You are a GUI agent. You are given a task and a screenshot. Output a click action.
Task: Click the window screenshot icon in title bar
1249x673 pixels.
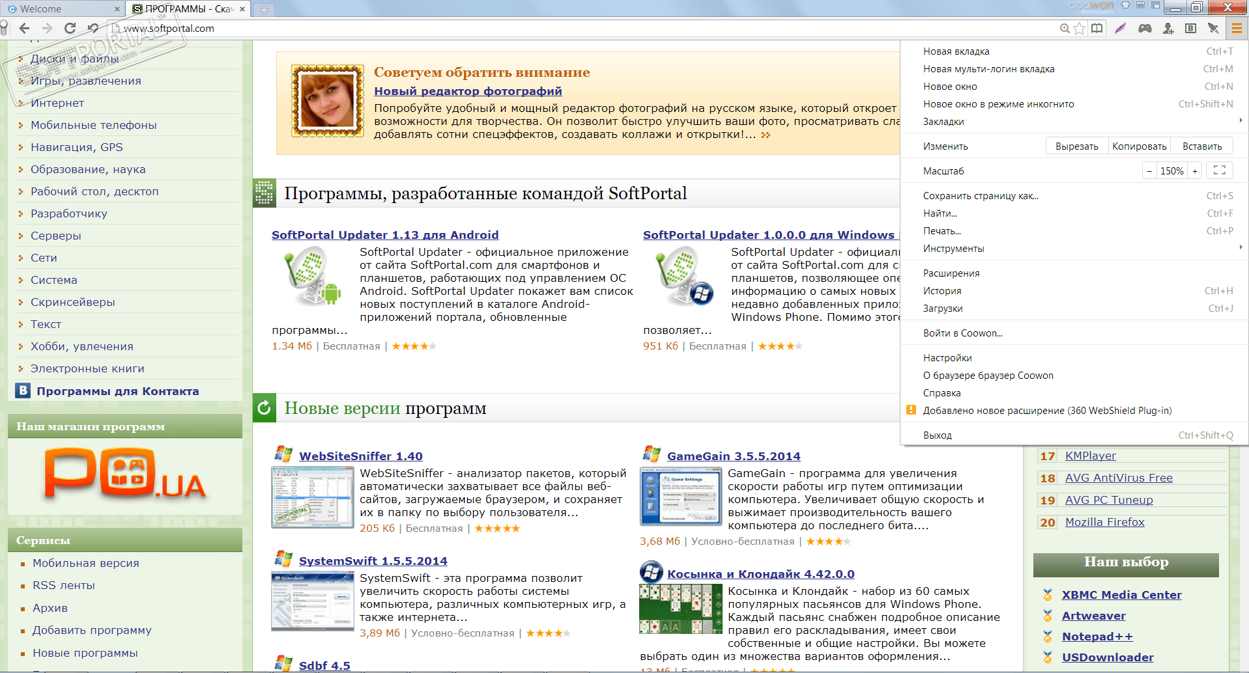coord(1140,5)
